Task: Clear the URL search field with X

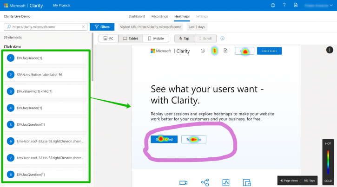Action: coord(83,27)
